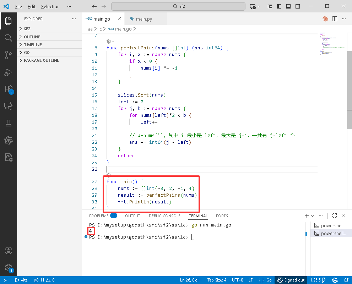The width and height of the screenshot is (352, 284).
Task: Close the main.go editor tab
Action: (x=119, y=19)
